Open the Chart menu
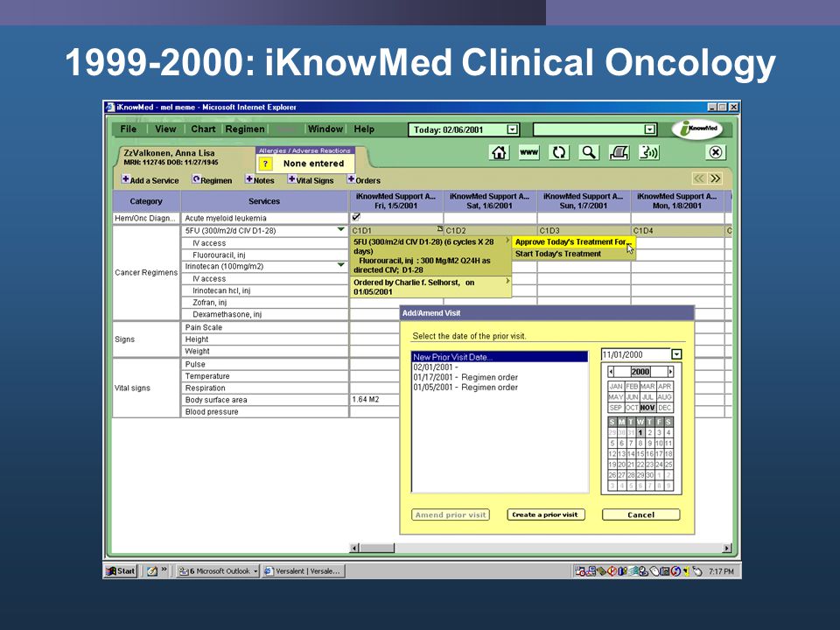Screen dimensions: 840x630 203,129
